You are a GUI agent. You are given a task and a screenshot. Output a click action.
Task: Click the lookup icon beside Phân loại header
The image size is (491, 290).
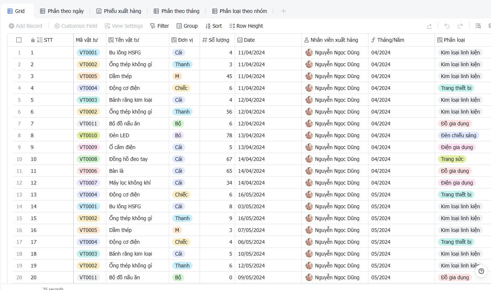(440, 40)
